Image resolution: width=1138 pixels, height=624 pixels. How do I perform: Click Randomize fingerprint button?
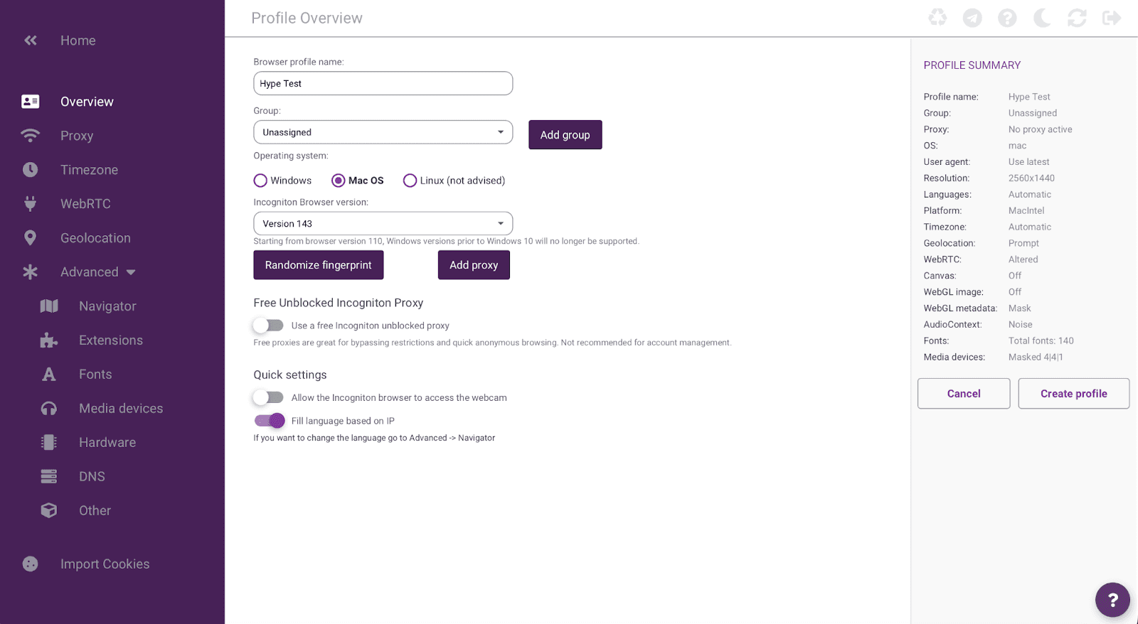coord(319,265)
